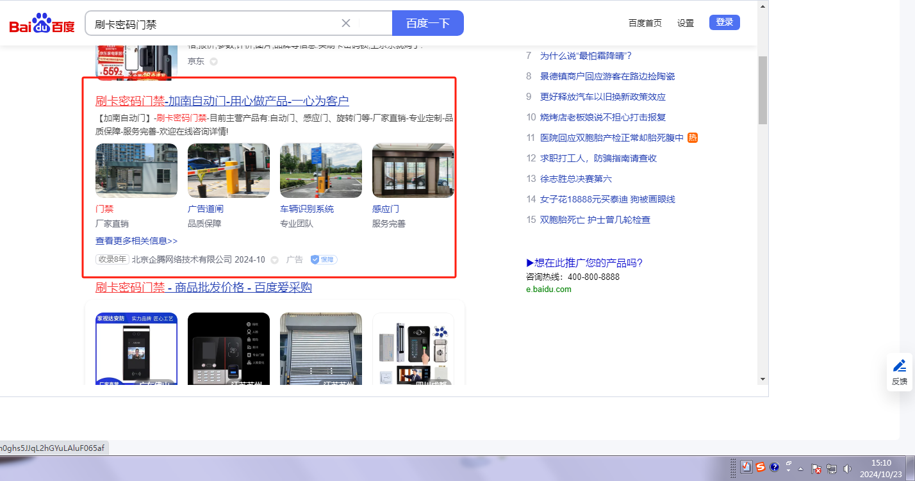The width and height of the screenshot is (915, 481).
Task: Click the blue help question-mark tray icon
Action: click(774, 468)
